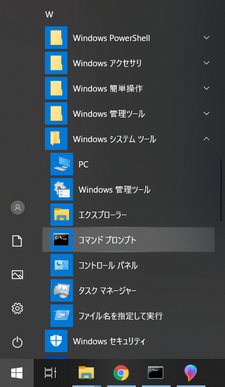Image resolution: width=225 pixels, height=387 pixels.
Task: Open Pictures from the sidebar image icon
Action: pyautogui.click(x=17, y=275)
